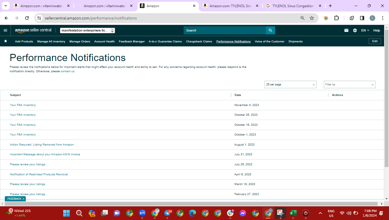Screen dimensions: 389x220
Task: Open the FEEDBACK button
Action: coord(14,199)
